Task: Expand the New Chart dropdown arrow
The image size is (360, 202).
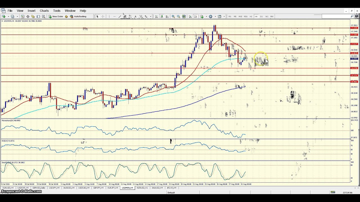Action: click(x=8, y=17)
